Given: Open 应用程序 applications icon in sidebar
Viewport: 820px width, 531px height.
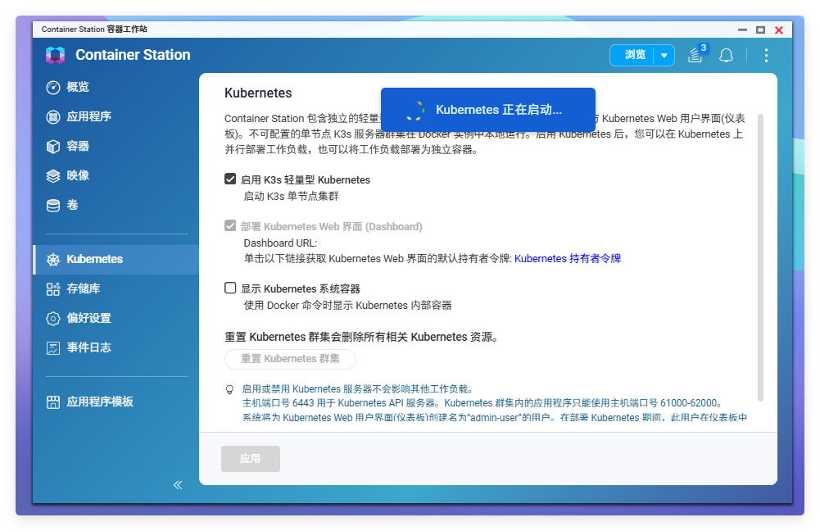Looking at the screenshot, I should (x=53, y=116).
